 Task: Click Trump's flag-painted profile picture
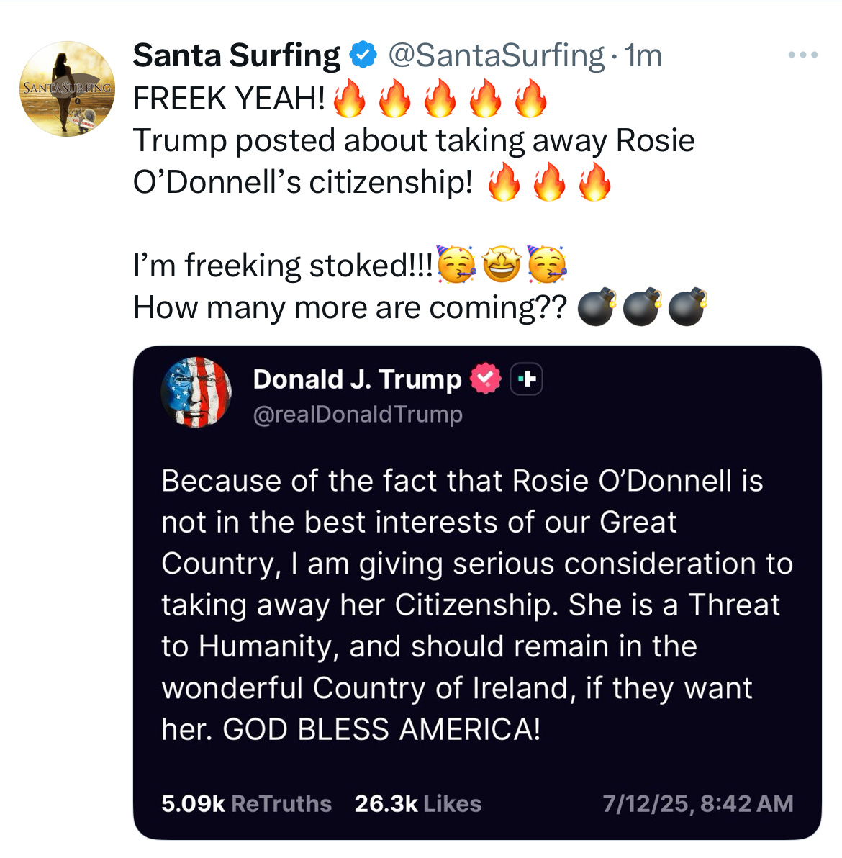coord(196,392)
